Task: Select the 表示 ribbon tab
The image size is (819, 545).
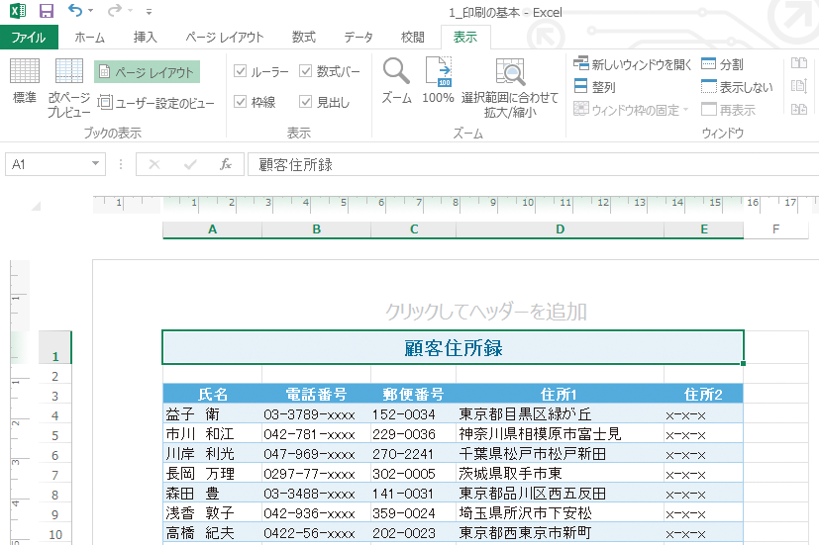Action: 465,37
